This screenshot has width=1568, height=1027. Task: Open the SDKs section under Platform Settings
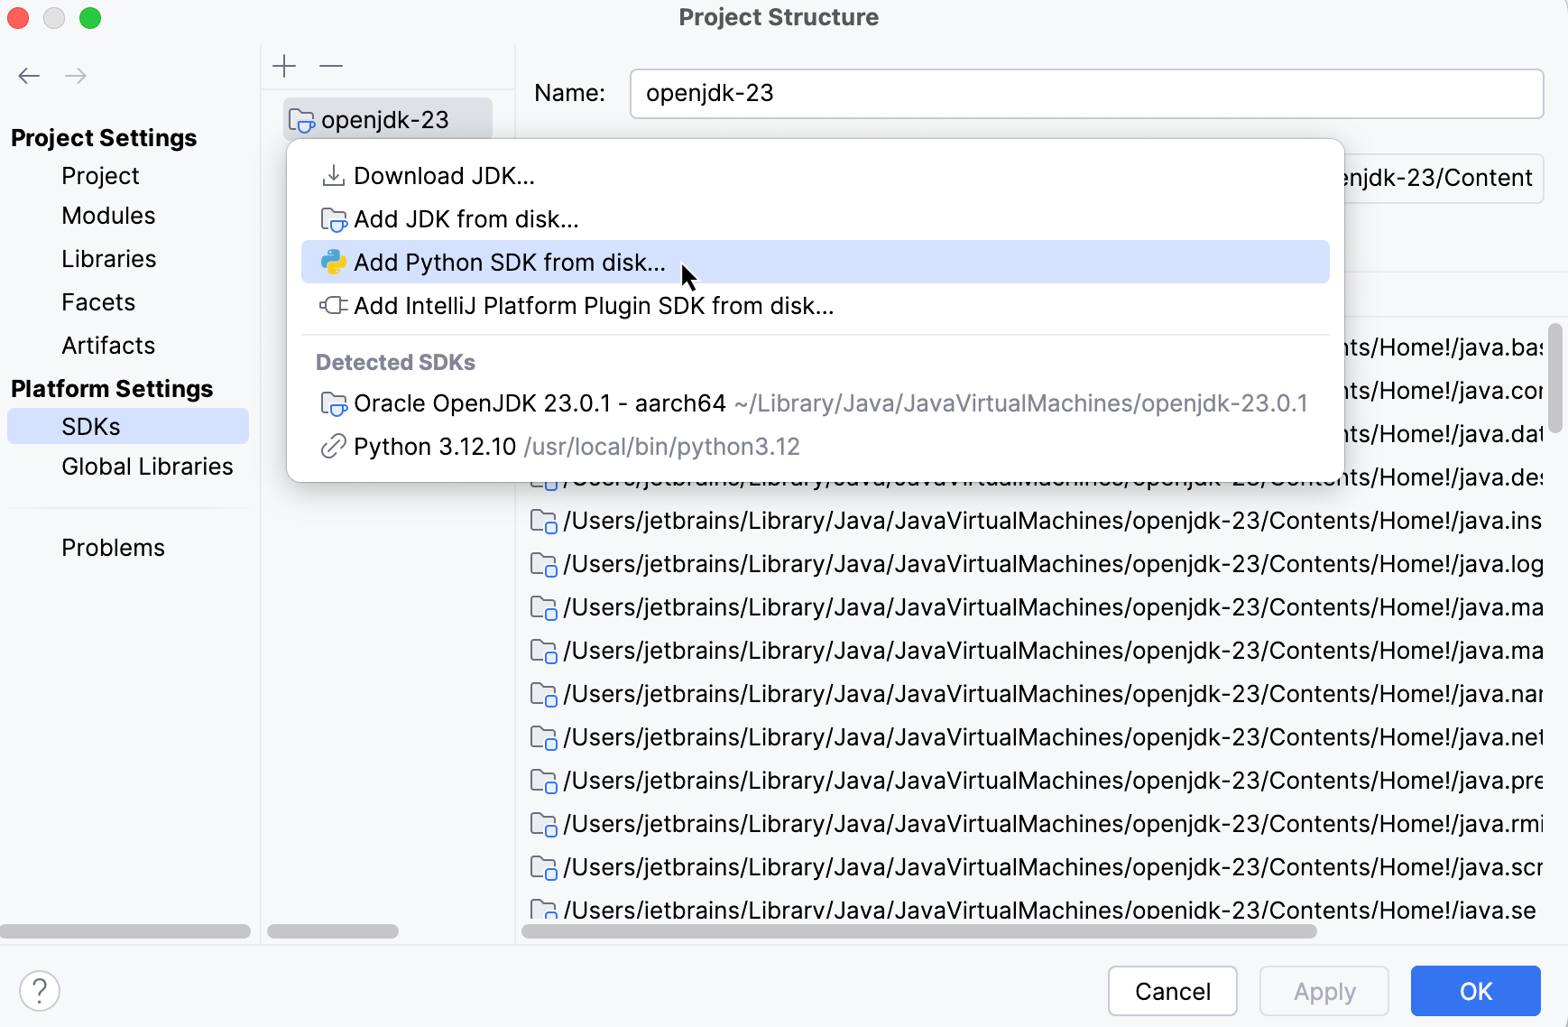(x=89, y=426)
